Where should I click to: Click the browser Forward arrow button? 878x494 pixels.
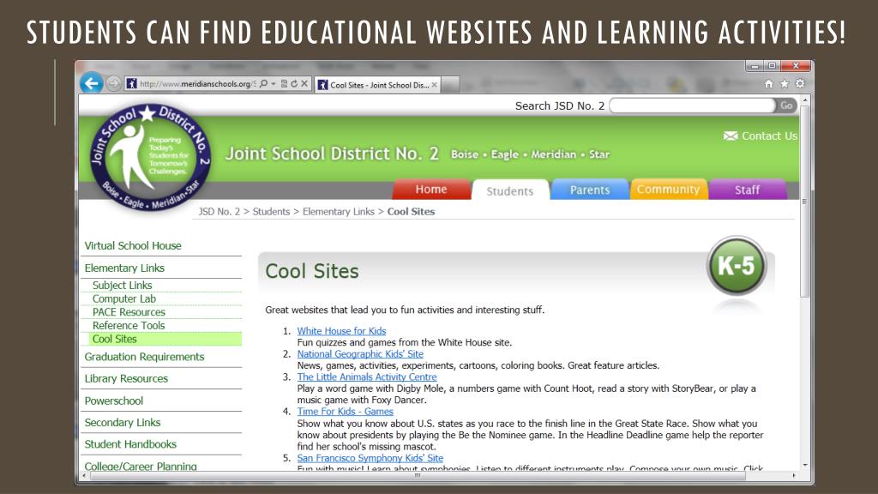pyautogui.click(x=114, y=84)
